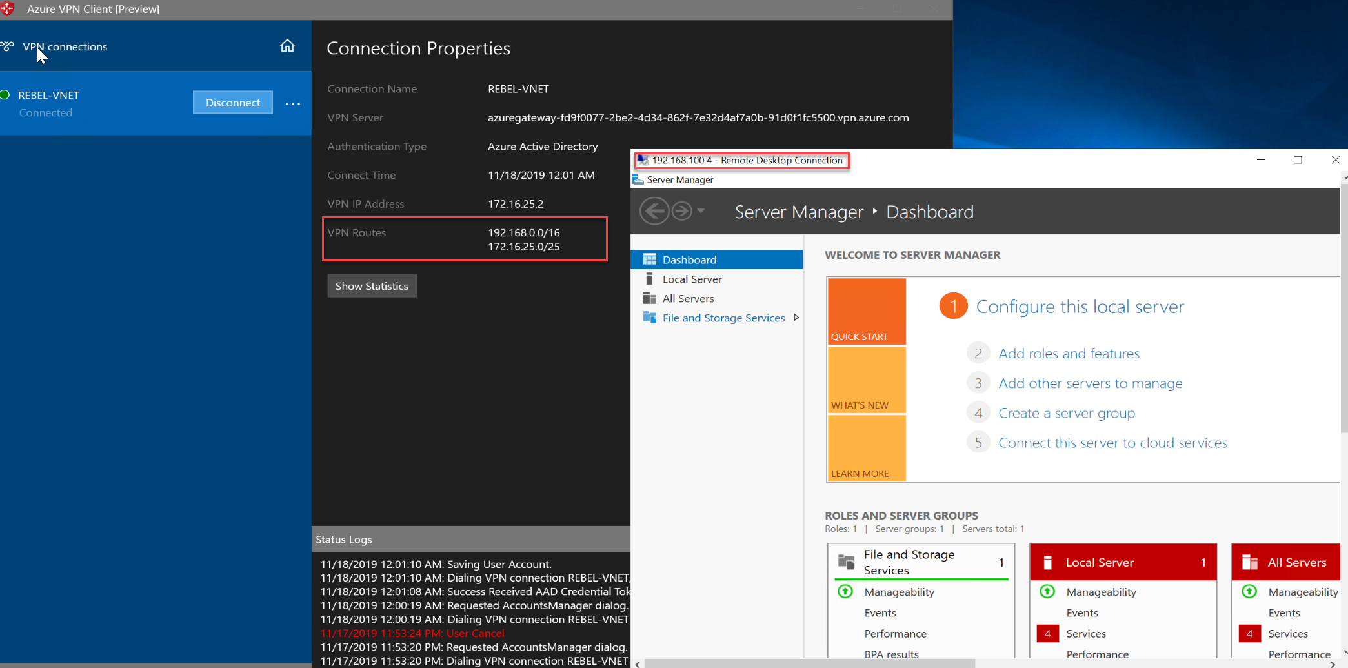Open All Servers red tile header
This screenshot has width=1348, height=668.
(x=1285, y=562)
